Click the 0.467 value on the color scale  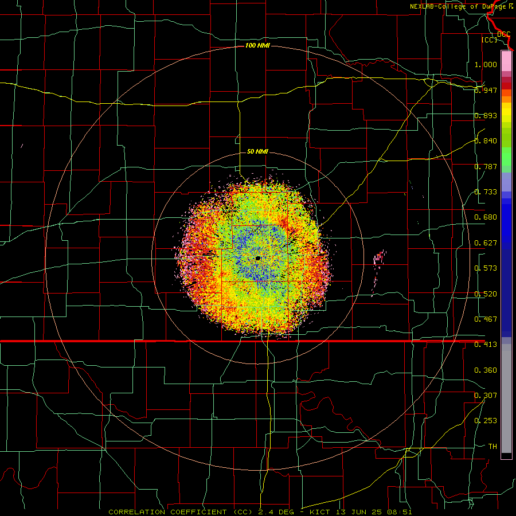(486, 319)
